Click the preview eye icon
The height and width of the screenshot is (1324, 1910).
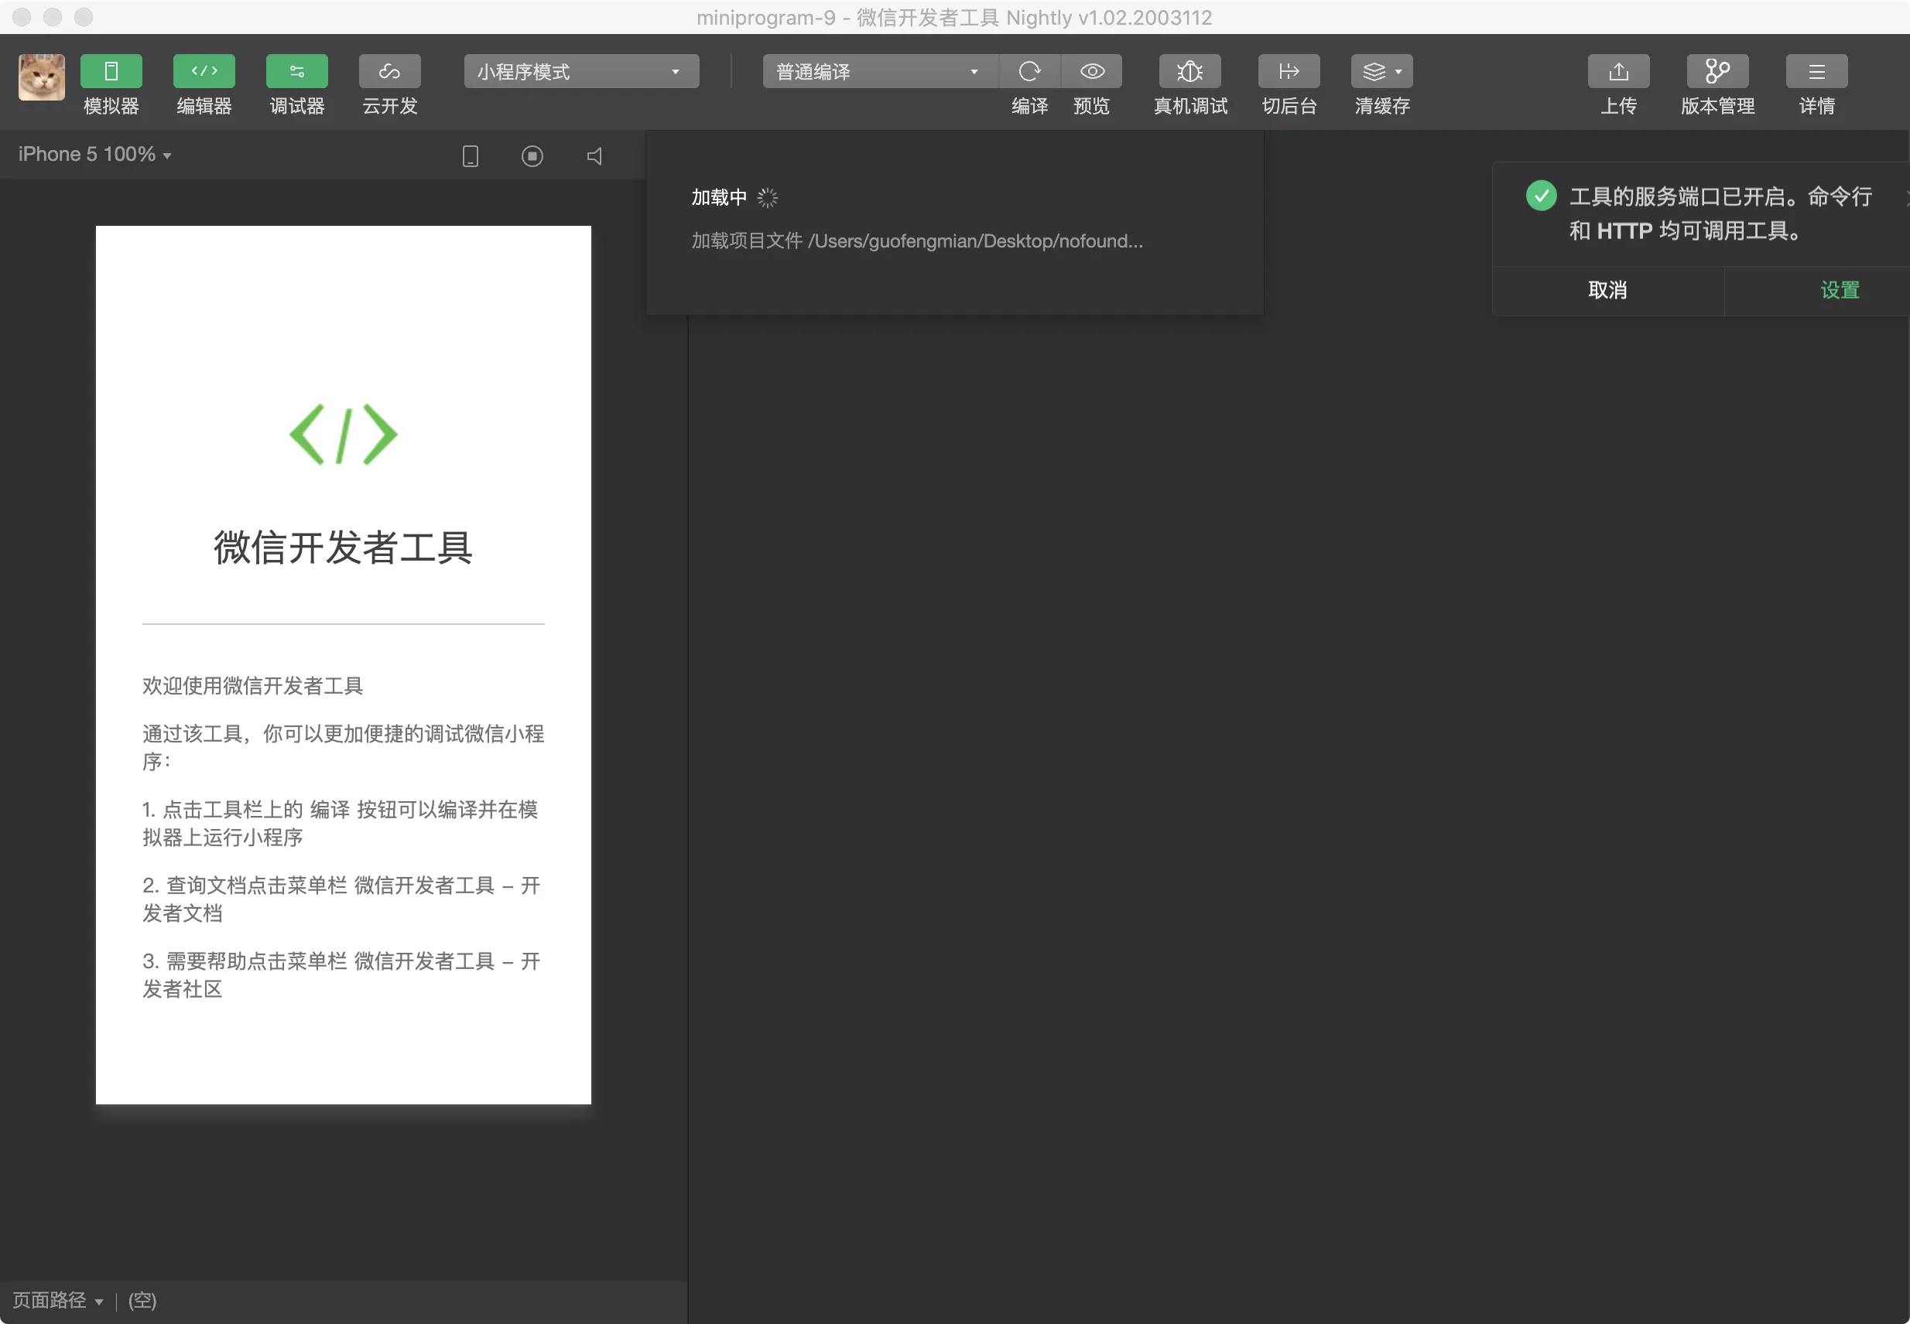point(1091,71)
